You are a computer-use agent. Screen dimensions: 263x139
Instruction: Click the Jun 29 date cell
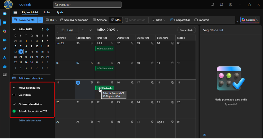pos(65,50)
